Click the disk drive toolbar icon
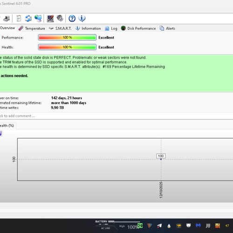Screen dimensions: 233x233 7,19
